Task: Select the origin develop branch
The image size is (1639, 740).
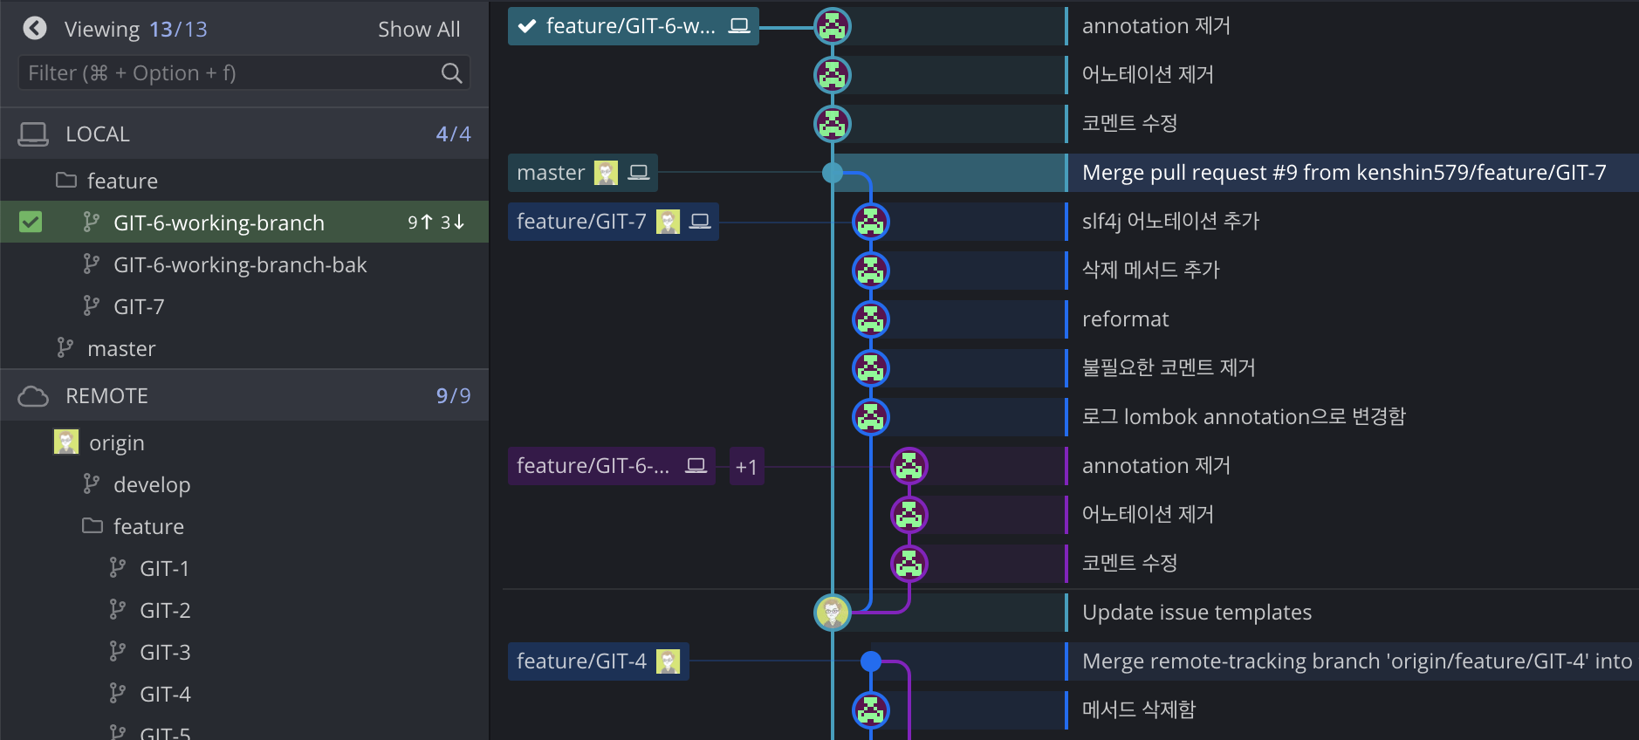Action: point(152,485)
